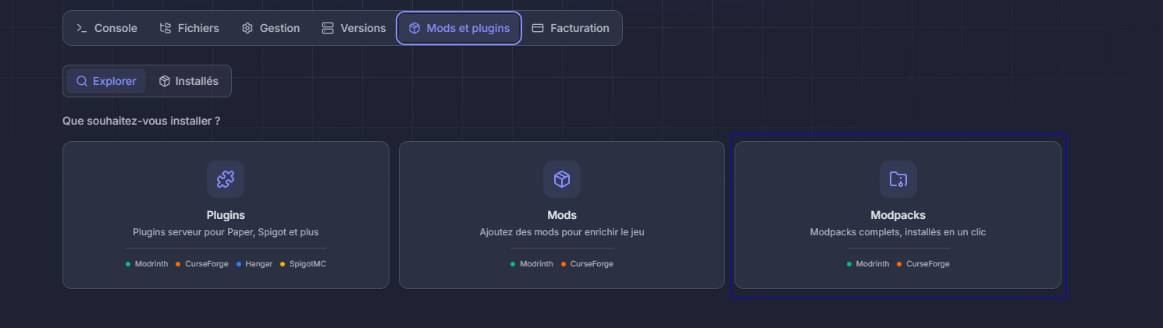This screenshot has width=1163, height=328.
Task: Click CurseForge label in Mods card
Action: click(592, 264)
